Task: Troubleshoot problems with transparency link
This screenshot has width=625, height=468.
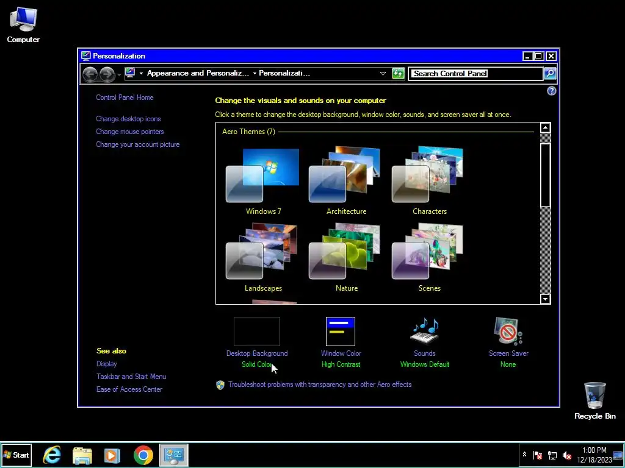Action: 320,385
